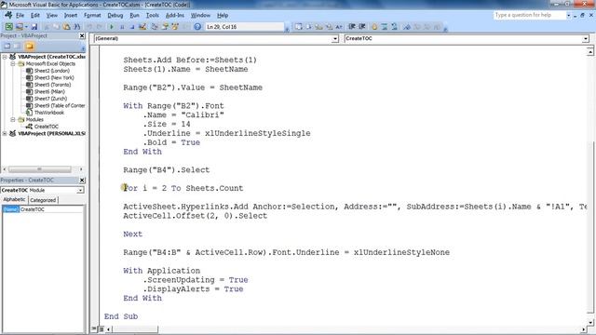
Task: Switch to the Categorized tab
Action: [x=43, y=200]
